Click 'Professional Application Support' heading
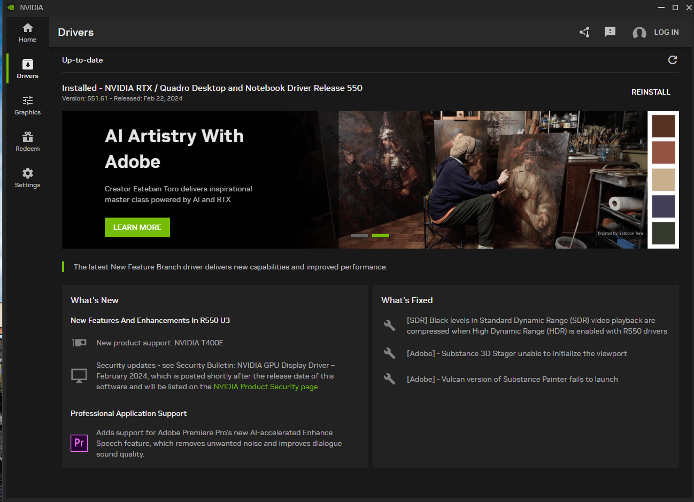The height and width of the screenshot is (502, 694). (128, 413)
